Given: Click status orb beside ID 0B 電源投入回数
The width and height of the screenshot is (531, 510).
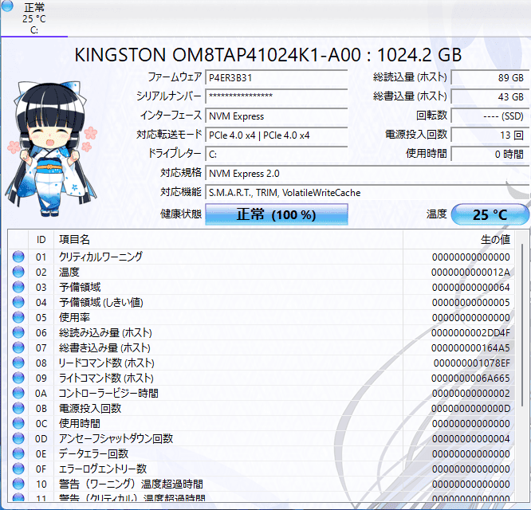Looking at the screenshot, I should pyautogui.click(x=18, y=408).
